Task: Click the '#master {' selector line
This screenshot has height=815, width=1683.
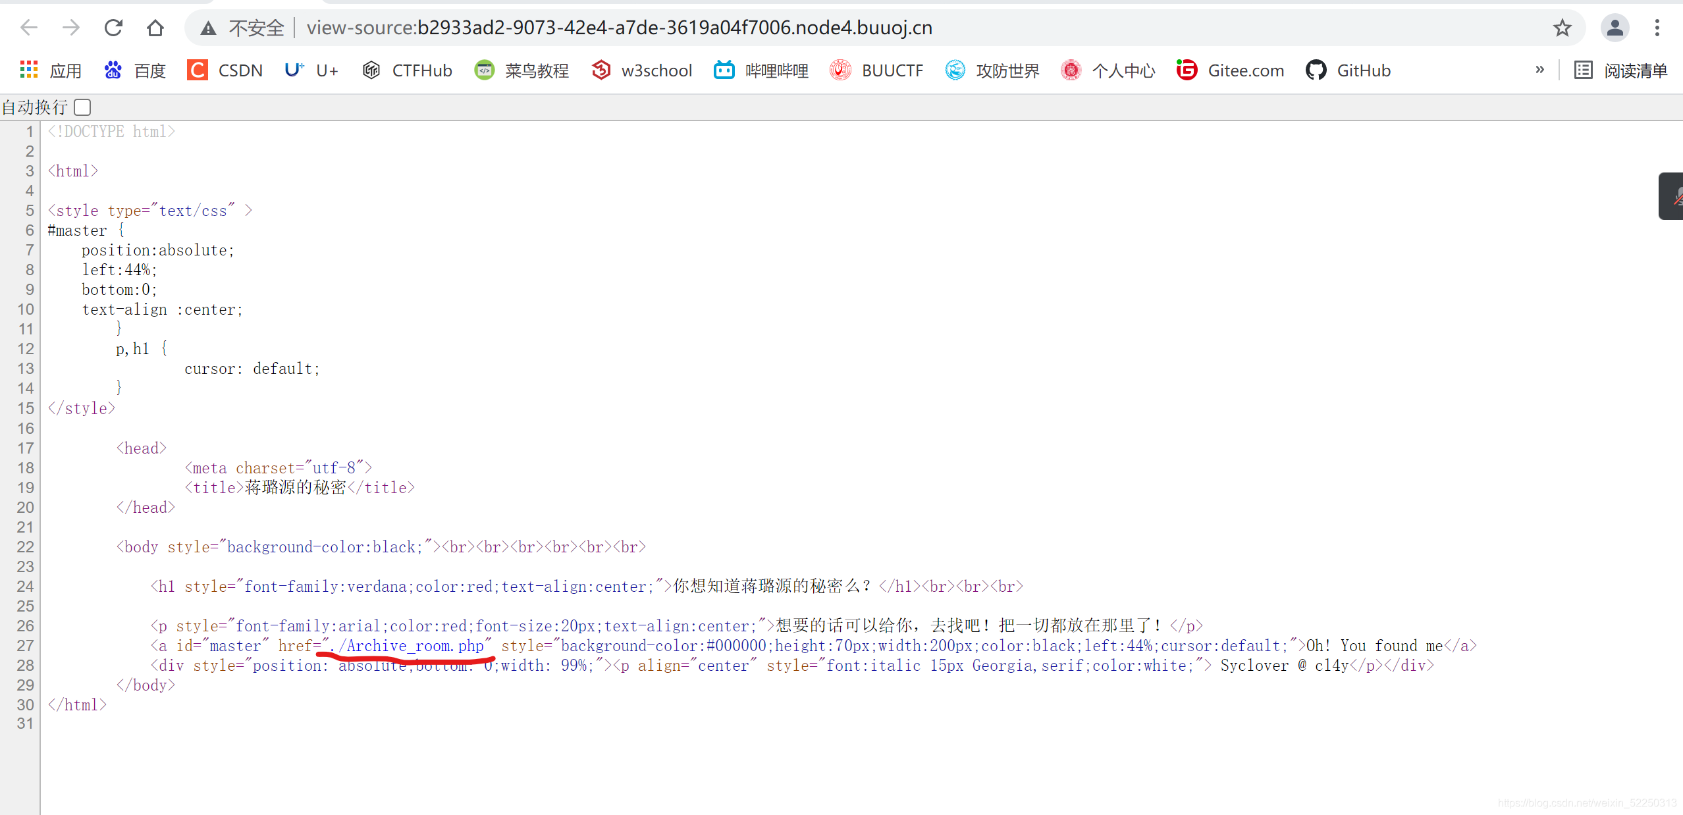Action: coord(86,230)
